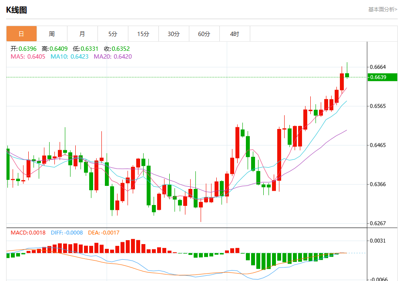Open the 基本面分析> link
The width and height of the screenshot is (413, 281).
(383, 10)
